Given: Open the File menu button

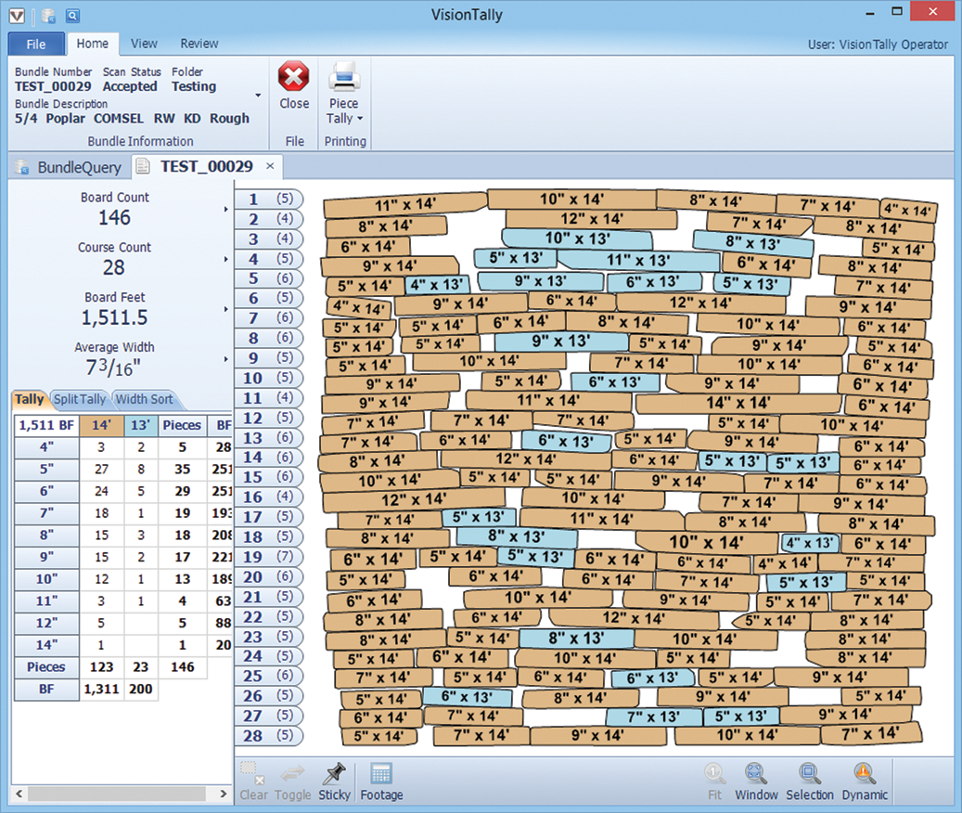Looking at the screenshot, I should coord(36,44).
